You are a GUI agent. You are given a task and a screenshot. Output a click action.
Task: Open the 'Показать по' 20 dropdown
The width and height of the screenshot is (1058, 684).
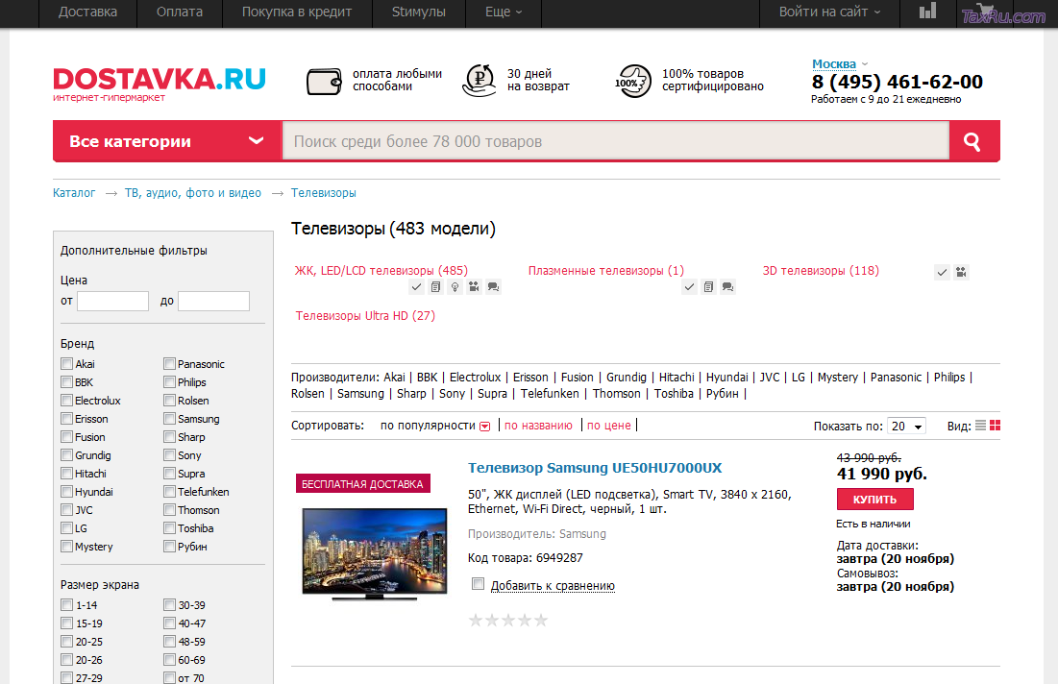pos(906,426)
